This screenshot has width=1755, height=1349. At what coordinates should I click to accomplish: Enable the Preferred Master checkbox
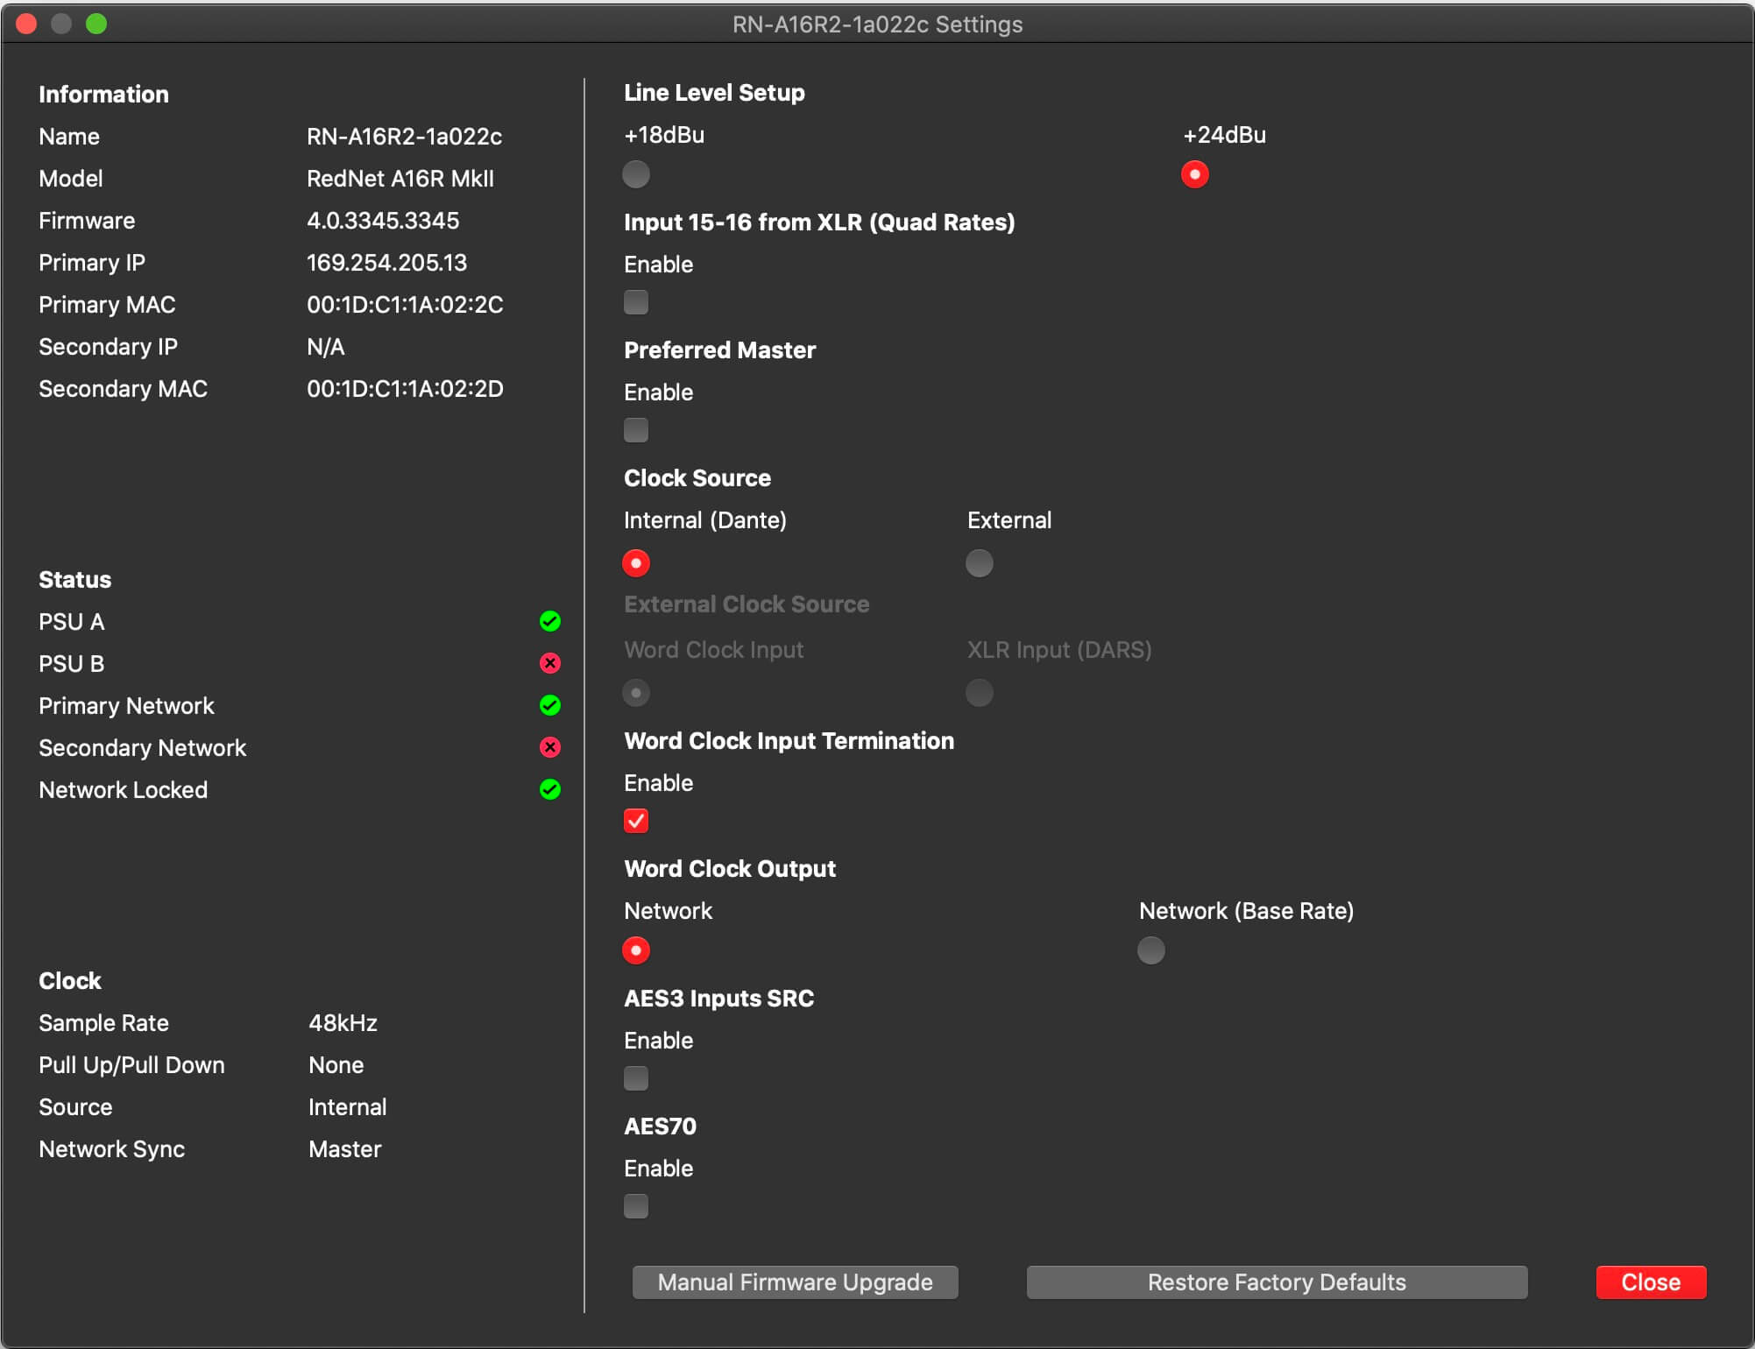(x=636, y=430)
